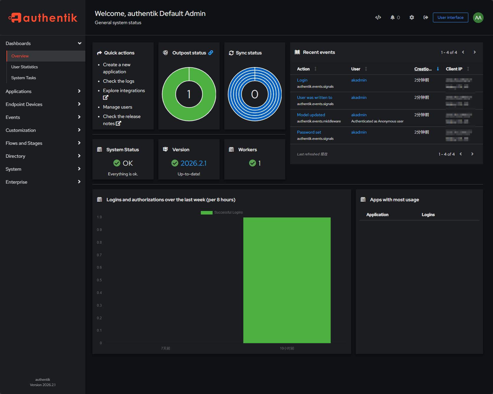
Task: Click the Recent events book icon
Action: [297, 52]
